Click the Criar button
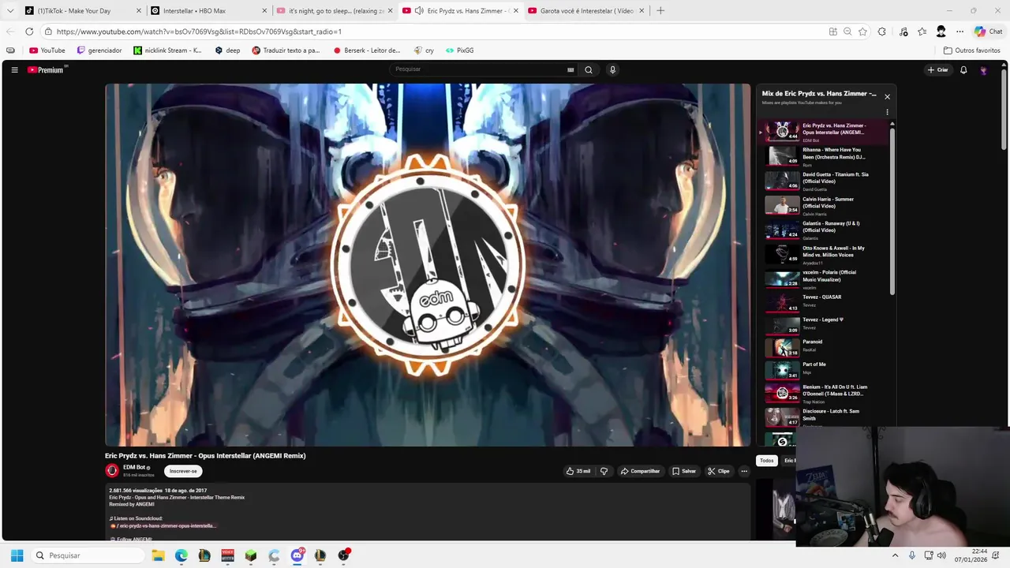This screenshot has width=1010, height=568. (938, 69)
